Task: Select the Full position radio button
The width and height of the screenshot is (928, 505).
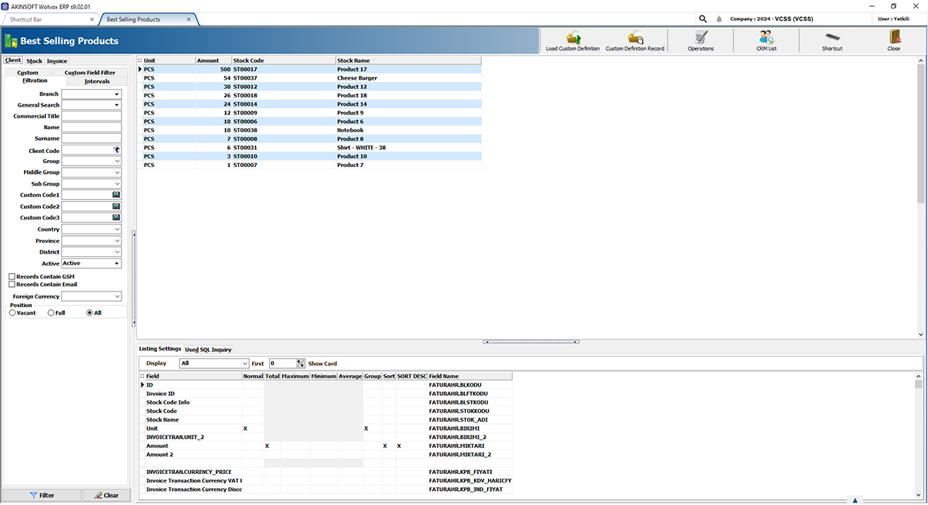Action: [x=51, y=312]
